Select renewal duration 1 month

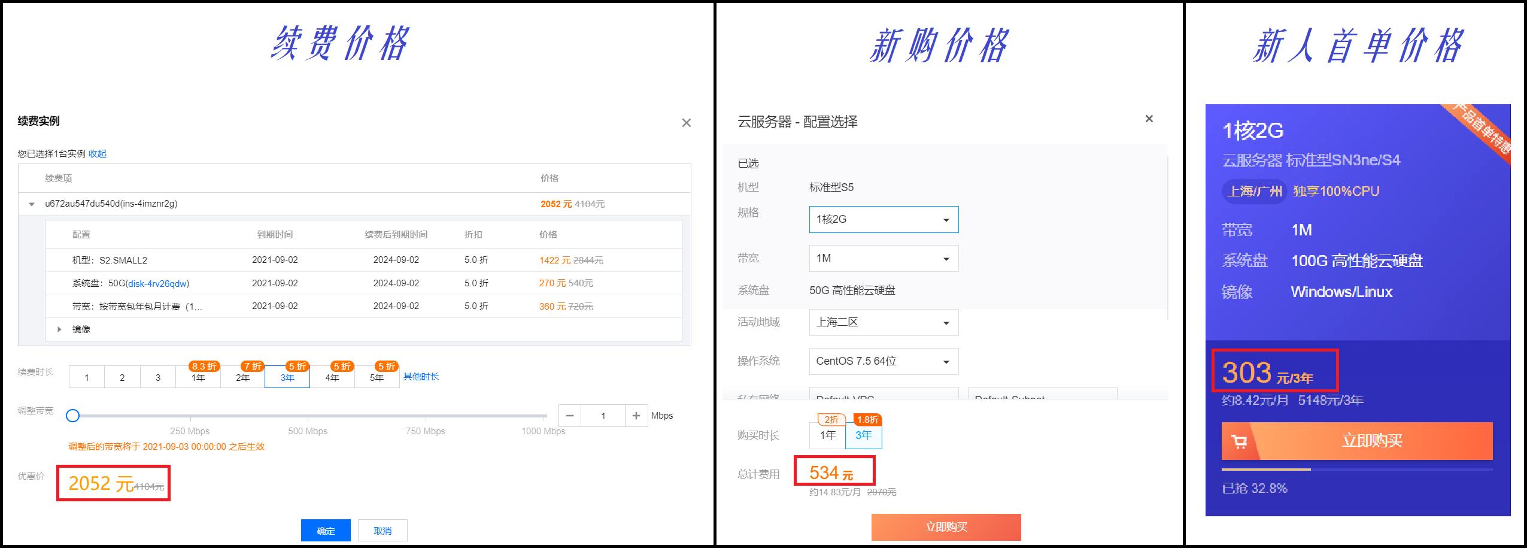[x=87, y=377]
